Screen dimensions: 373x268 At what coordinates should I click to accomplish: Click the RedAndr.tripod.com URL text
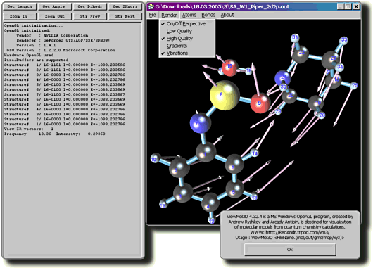pyautogui.click(x=298, y=232)
